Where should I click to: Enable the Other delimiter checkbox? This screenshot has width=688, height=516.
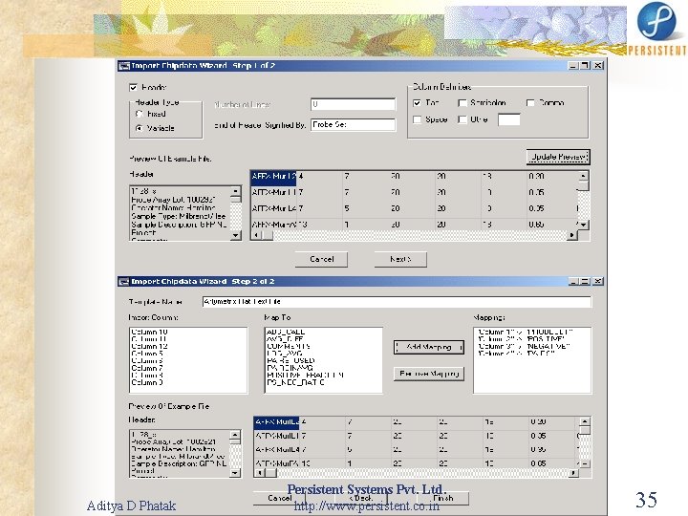click(x=462, y=119)
